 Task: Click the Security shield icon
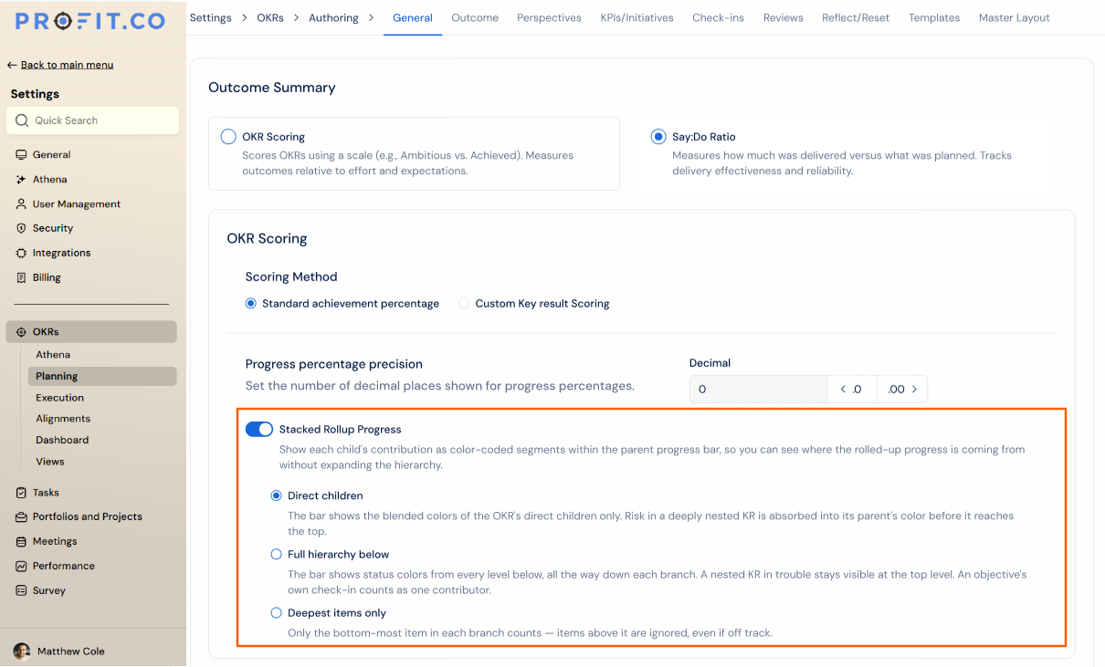(x=21, y=228)
